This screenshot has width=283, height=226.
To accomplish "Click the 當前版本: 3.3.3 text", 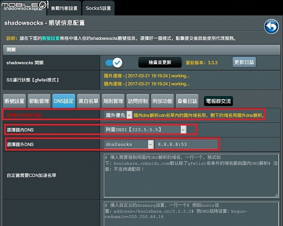I will pyautogui.click(x=202, y=63).
